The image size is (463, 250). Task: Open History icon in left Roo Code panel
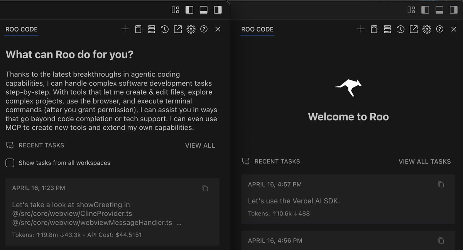pyautogui.click(x=165, y=29)
